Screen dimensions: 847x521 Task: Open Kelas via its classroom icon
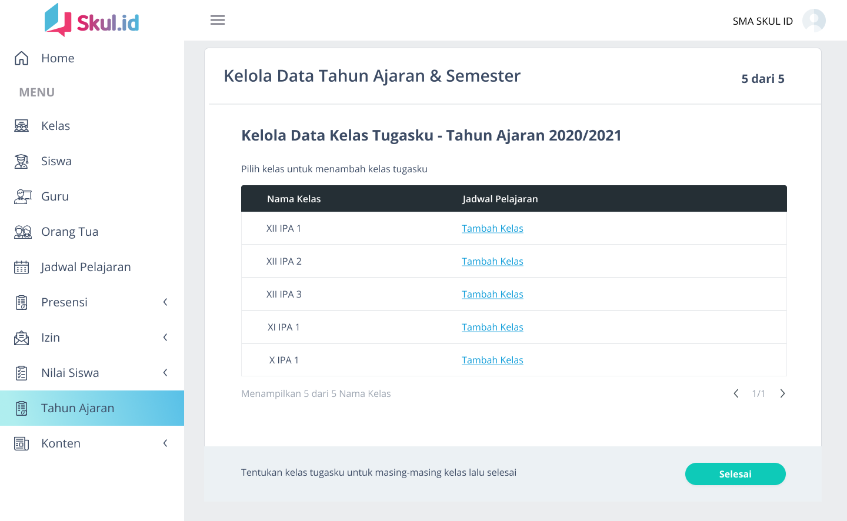[x=22, y=126]
